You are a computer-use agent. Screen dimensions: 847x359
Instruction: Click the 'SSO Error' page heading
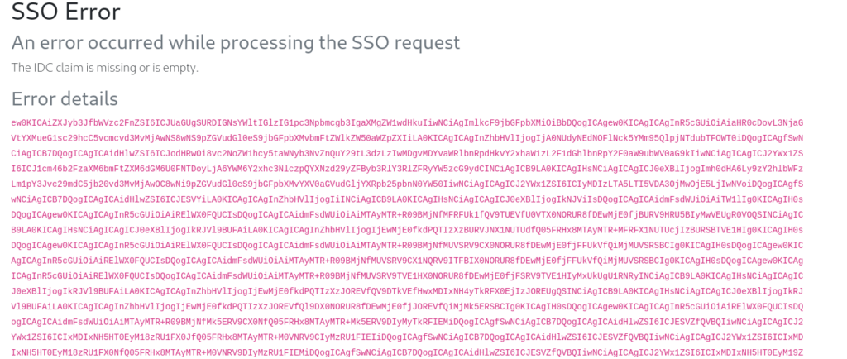pos(66,12)
